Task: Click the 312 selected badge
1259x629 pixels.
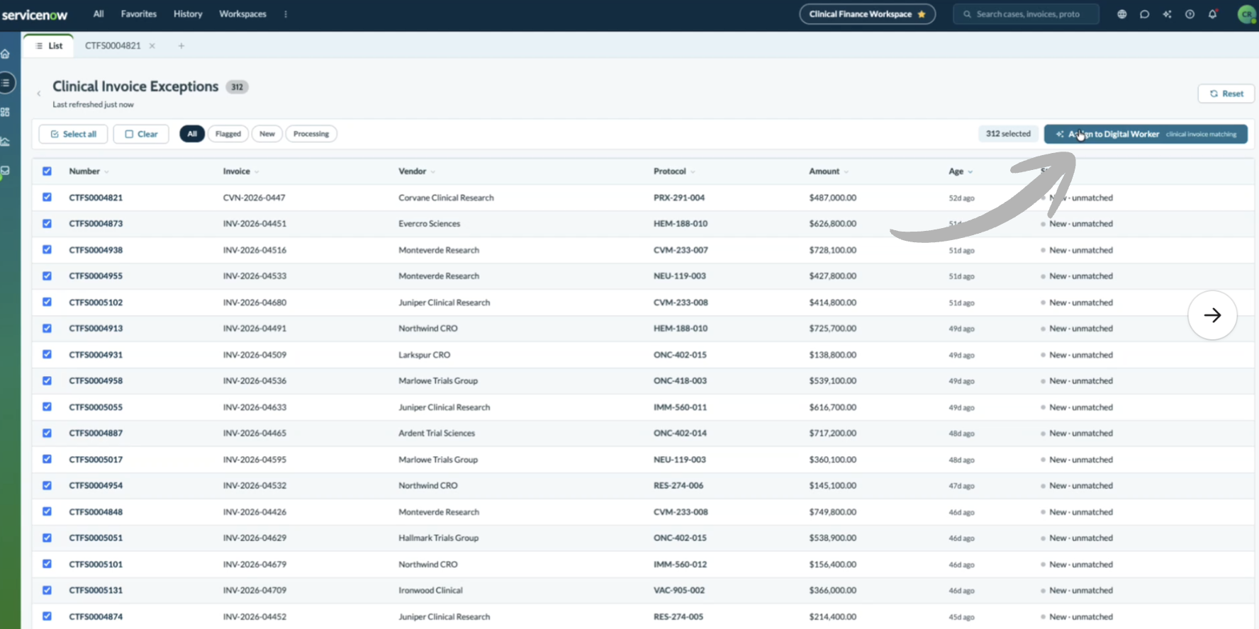Action: [x=1008, y=134]
